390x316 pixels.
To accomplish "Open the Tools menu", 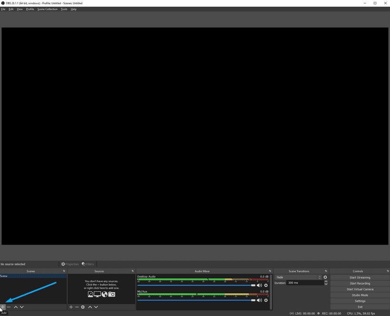I will point(64,9).
